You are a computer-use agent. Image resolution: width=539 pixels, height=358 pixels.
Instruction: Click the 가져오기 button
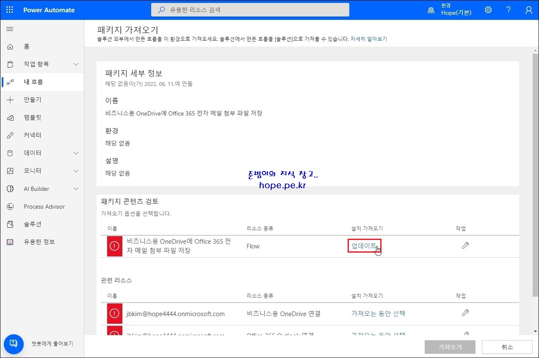(450, 347)
